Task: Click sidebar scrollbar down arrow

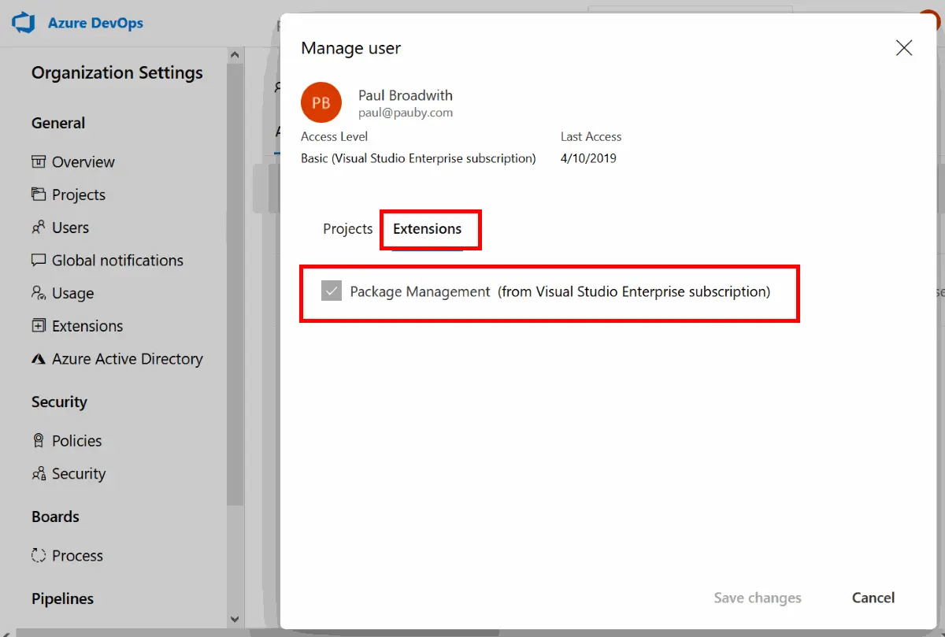Action: (x=235, y=620)
